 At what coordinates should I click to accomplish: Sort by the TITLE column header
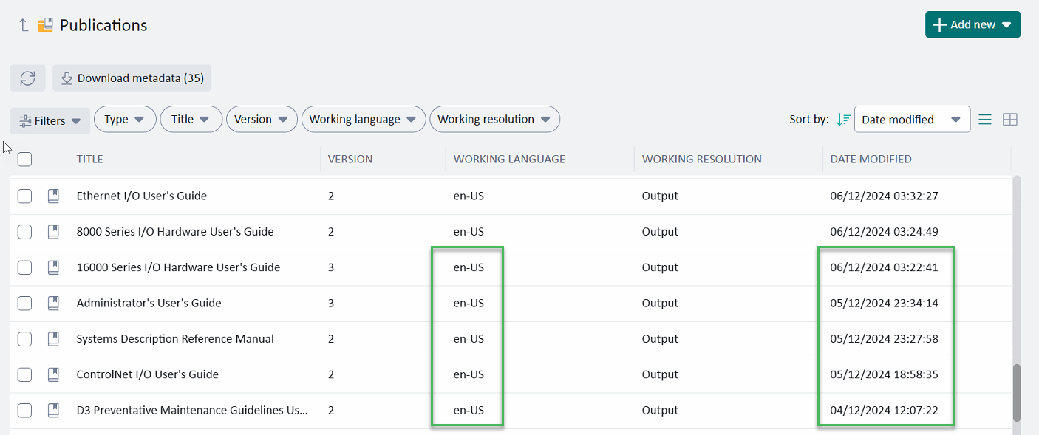90,159
